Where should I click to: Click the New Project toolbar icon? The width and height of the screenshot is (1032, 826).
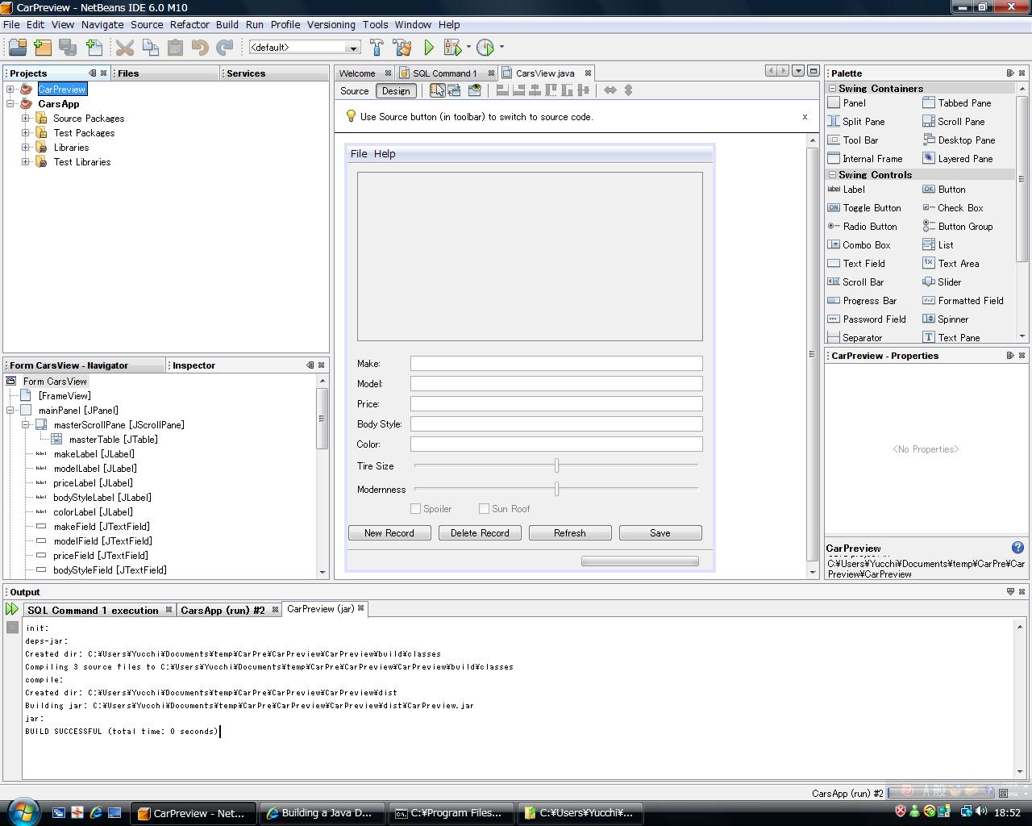point(42,48)
